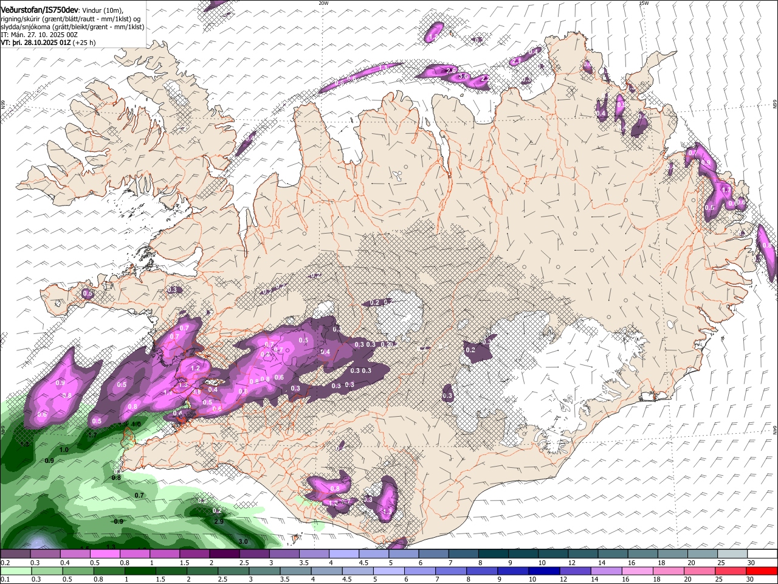Viewport: 778px width, 584px height.
Task: Select the snow legend swatch between 0.2 and 0.3
Action: pos(15,554)
